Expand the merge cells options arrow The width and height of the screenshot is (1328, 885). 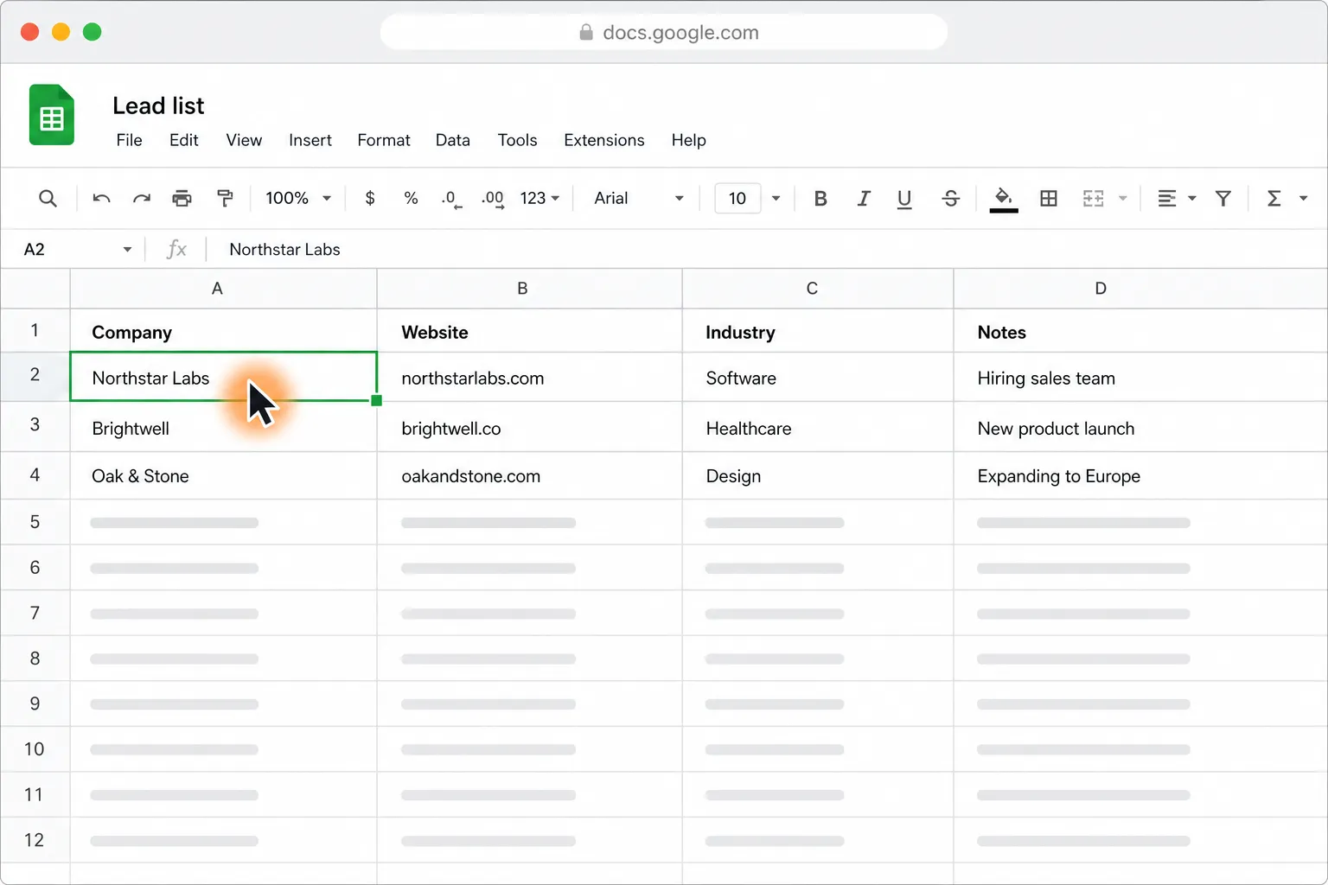1123,199
